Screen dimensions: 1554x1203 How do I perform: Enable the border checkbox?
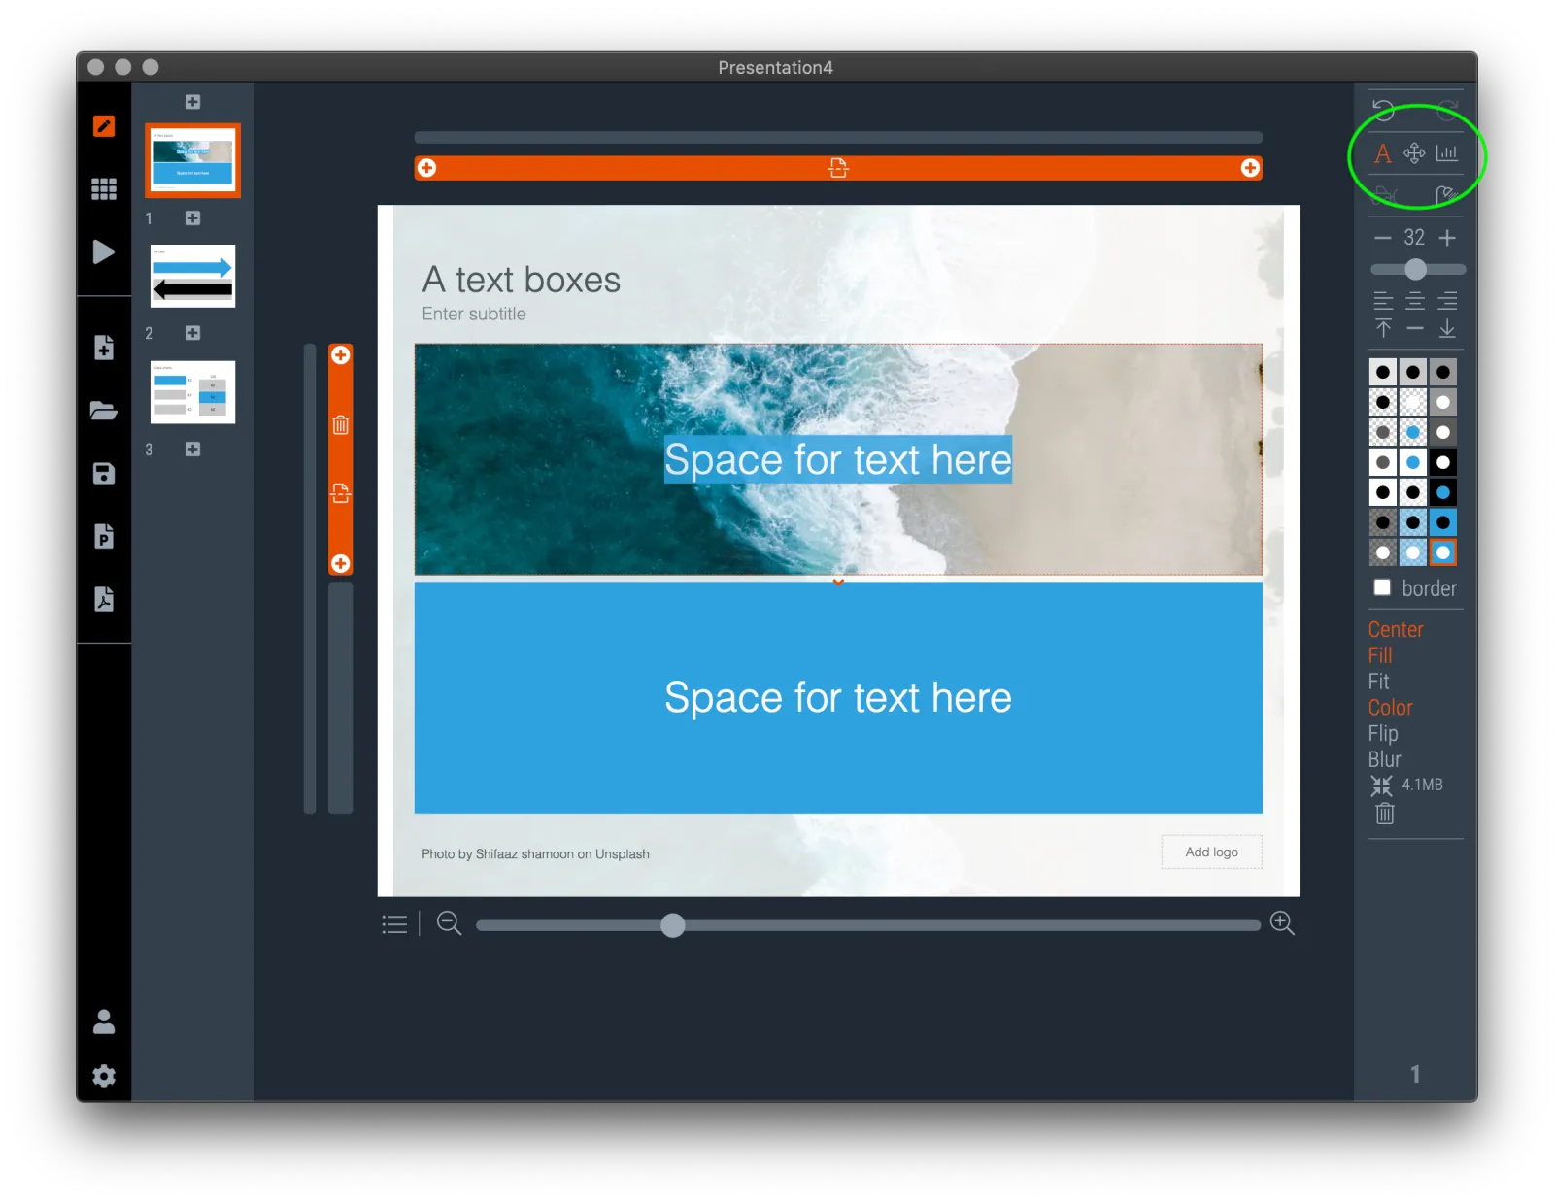(x=1382, y=587)
